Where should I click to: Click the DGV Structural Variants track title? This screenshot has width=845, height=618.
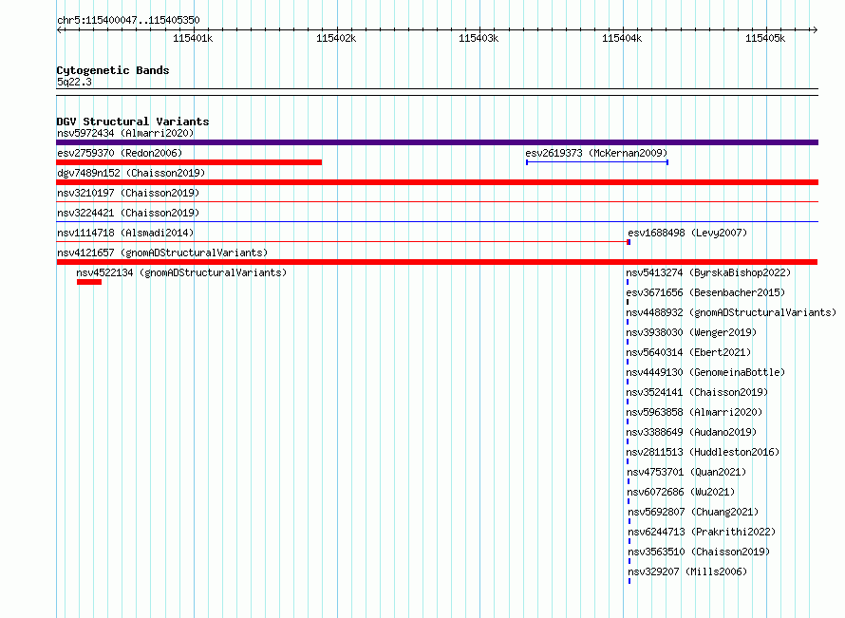pyautogui.click(x=133, y=122)
